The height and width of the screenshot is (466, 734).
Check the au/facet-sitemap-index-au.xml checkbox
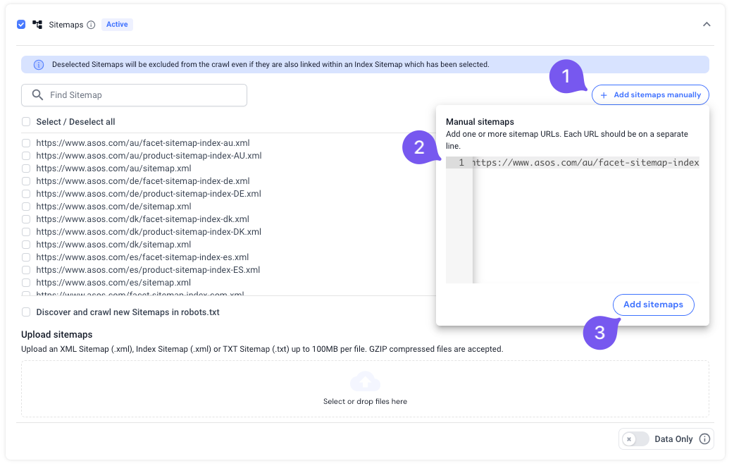26,143
